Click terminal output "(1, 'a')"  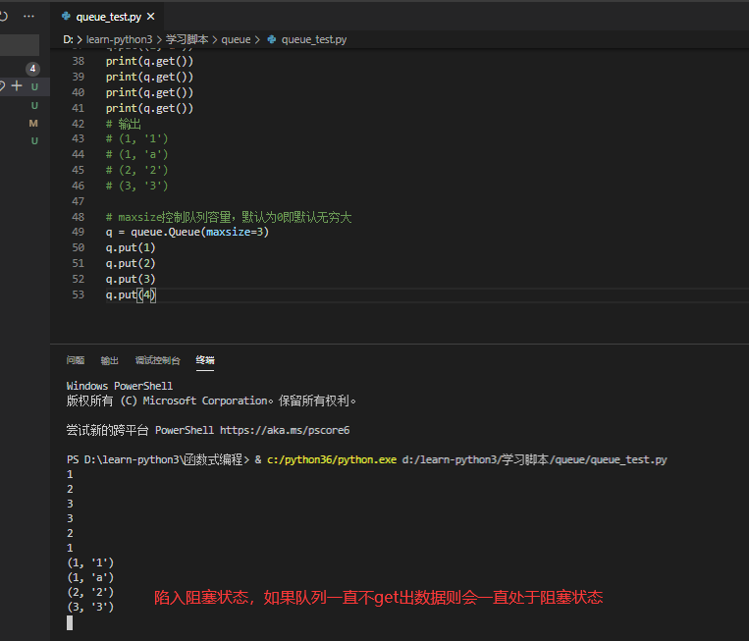pyautogui.click(x=90, y=577)
